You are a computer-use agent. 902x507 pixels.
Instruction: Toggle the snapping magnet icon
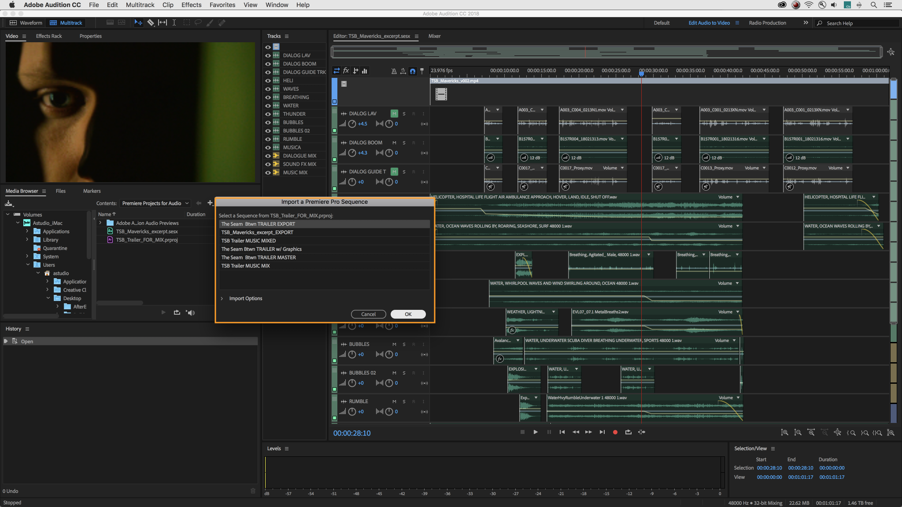412,71
